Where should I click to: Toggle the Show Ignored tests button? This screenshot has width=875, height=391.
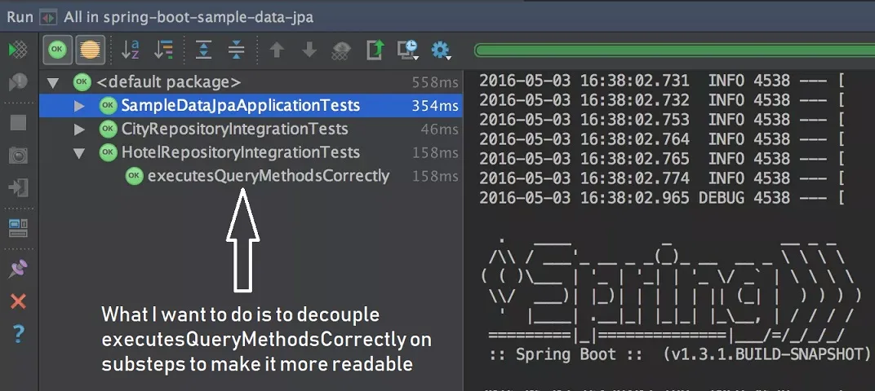click(x=91, y=50)
